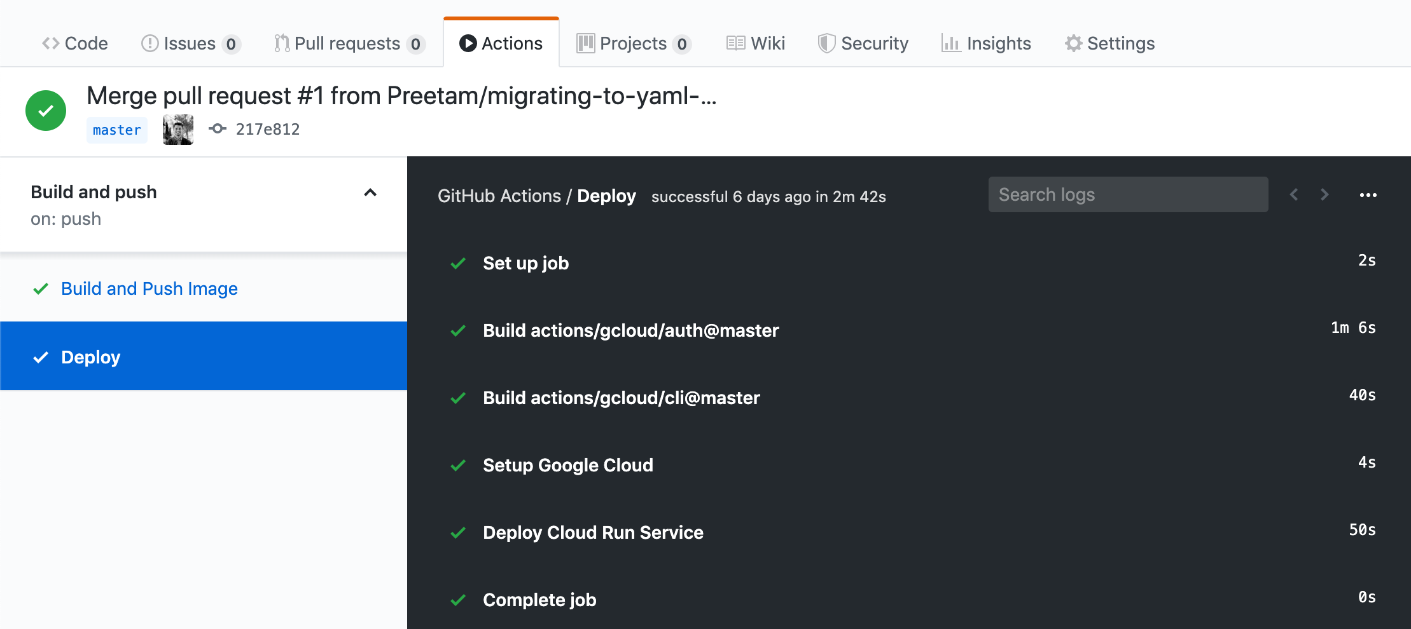
Task: Select the Build and Push Image job
Action: [x=149, y=288]
